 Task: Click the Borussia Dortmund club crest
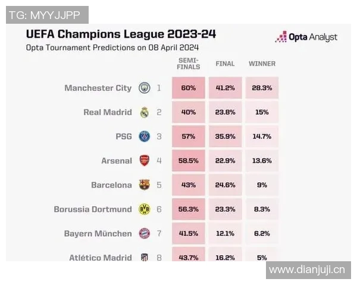tap(144, 209)
